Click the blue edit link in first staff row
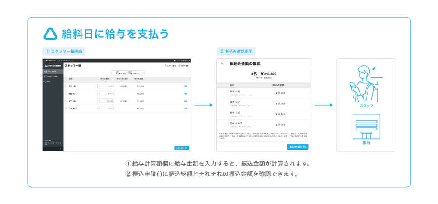Image resolution: width=438 pixels, height=204 pixels. pos(186,86)
